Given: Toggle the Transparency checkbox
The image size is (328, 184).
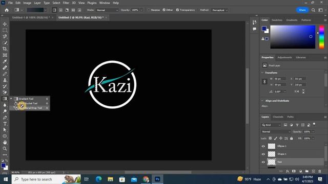Looking at the screenshot, I should (177, 10).
